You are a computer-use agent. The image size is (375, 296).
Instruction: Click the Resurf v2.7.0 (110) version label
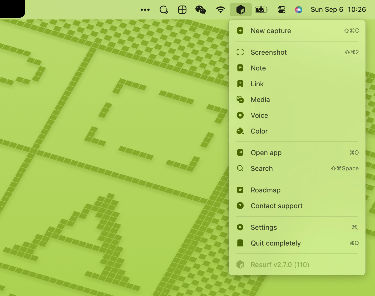280,265
